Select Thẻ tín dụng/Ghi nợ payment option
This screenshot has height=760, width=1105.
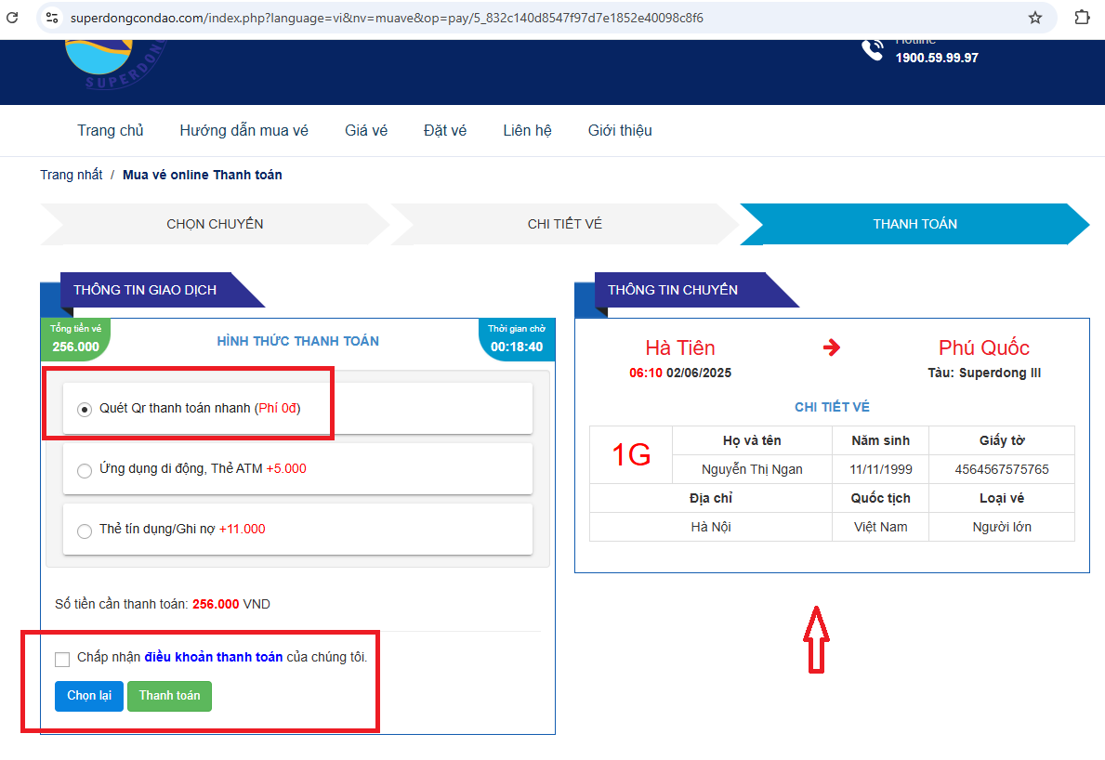(85, 530)
